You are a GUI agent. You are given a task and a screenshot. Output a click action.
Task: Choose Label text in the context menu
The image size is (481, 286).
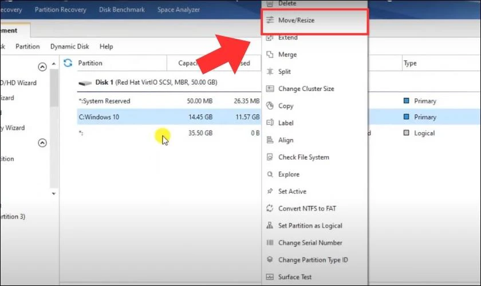pos(286,123)
